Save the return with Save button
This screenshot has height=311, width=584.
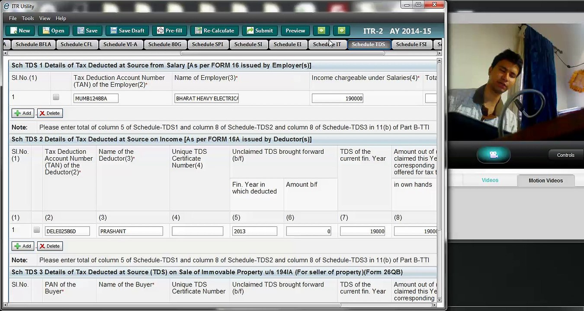coord(87,31)
